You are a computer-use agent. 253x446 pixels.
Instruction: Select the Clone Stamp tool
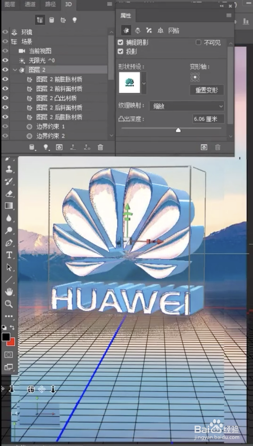(x=9, y=169)
